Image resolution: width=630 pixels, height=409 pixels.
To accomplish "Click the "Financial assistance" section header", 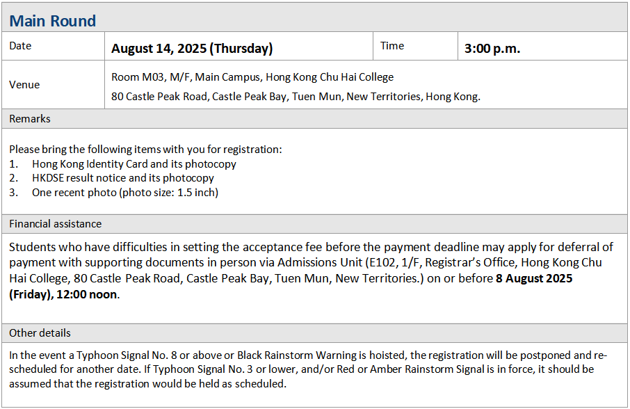I will (56, 224).
